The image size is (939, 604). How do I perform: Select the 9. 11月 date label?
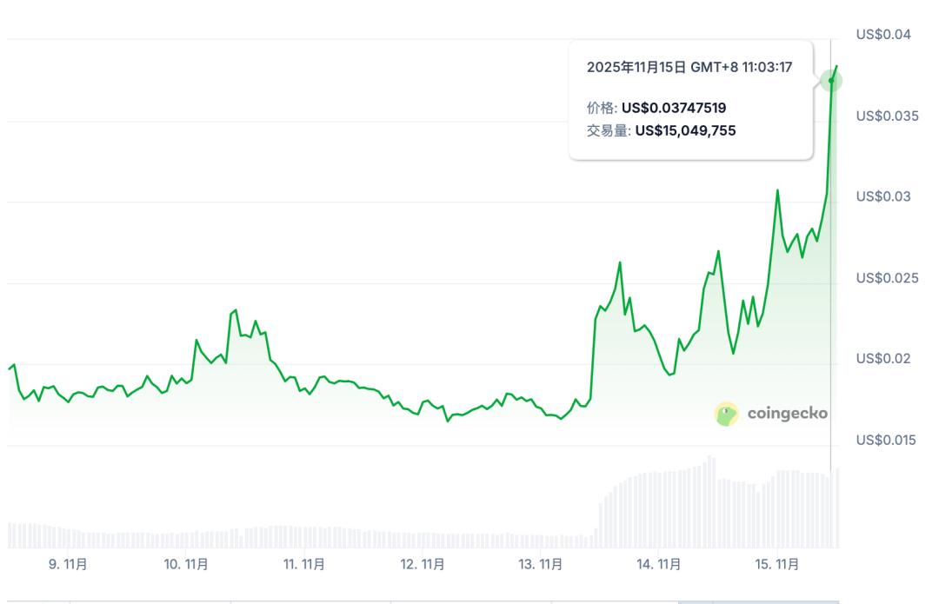pos(68,564)
